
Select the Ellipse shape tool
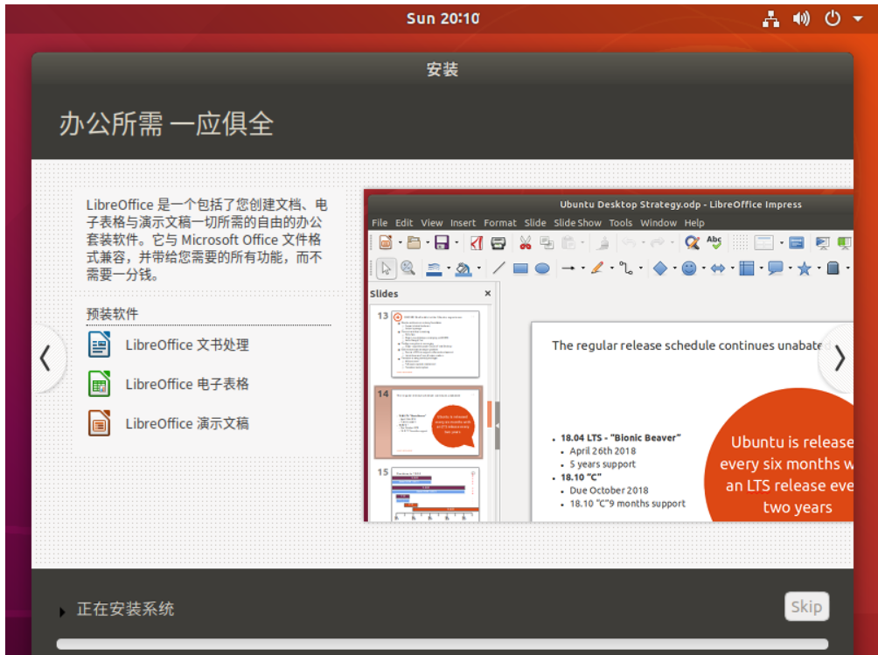coord(542,268)
